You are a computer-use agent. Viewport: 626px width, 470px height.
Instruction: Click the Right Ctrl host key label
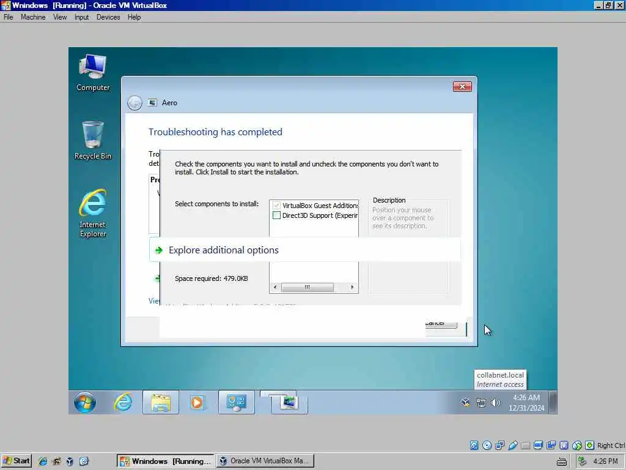click(x=611, y=446)
